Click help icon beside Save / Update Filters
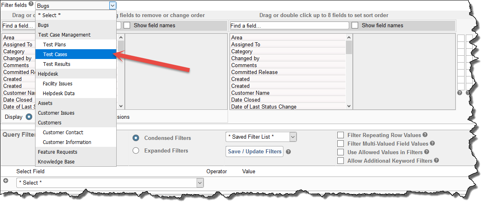 [x=288, y=152]
